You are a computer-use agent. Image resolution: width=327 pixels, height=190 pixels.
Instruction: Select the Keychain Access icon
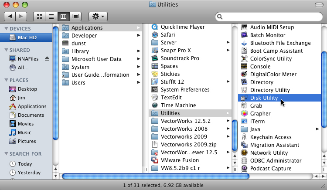click(244, 137)
